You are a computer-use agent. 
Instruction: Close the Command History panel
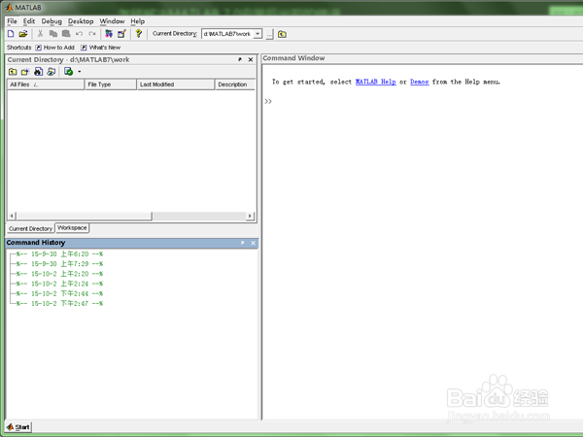[254, 243]
